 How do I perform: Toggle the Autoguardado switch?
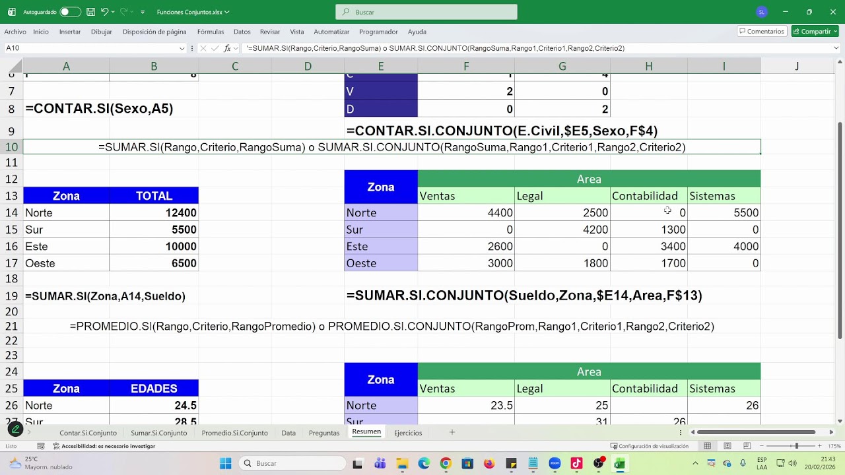69,12
